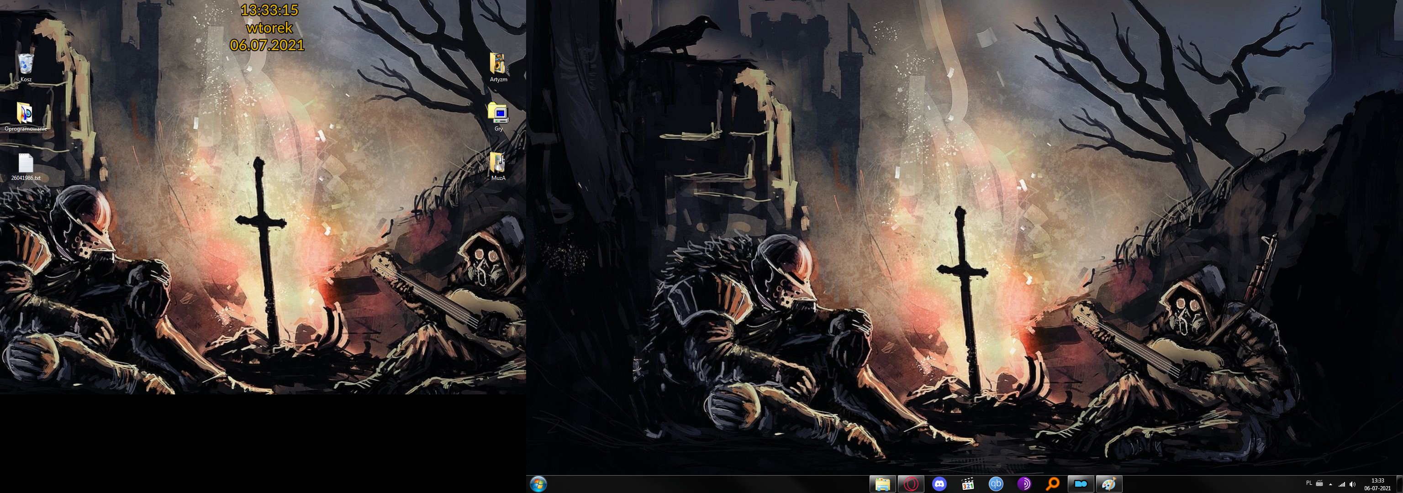
Task: Open the Artyzm folder icon
Action: 498,68
